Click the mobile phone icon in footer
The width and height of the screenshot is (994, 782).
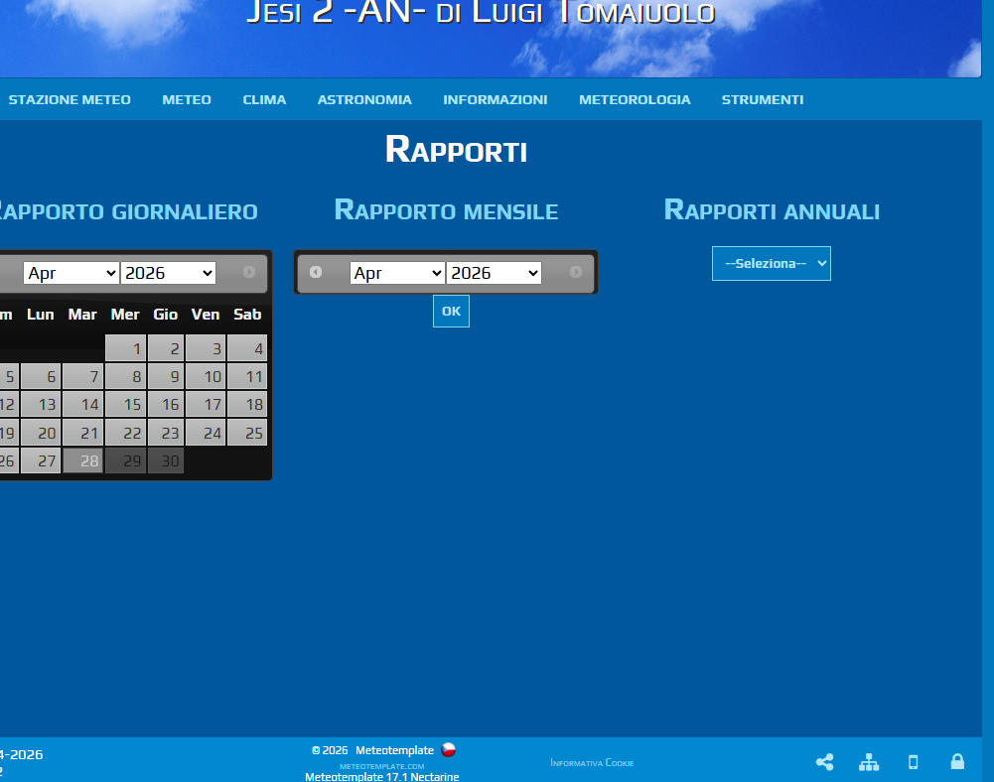pos(914,762)
